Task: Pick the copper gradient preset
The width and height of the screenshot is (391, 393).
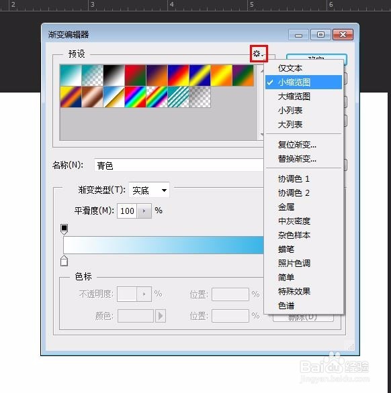Action: (x=92, y=97)
